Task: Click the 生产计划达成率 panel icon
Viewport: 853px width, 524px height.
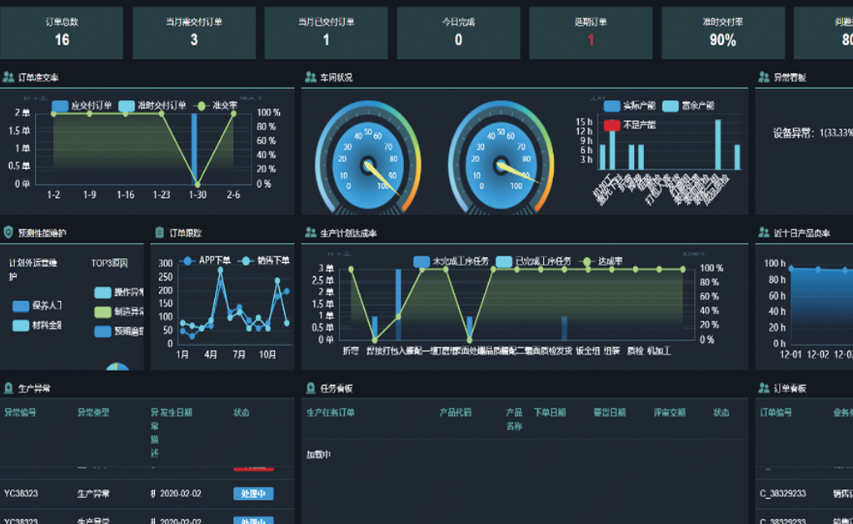Action: pos(311,232)
